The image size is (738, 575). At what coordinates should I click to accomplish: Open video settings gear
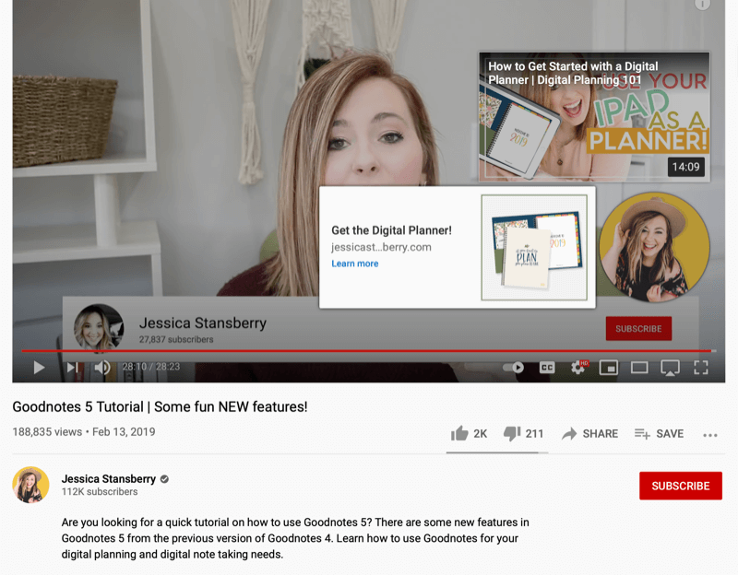pyautogui.click(x=578, y=367)
